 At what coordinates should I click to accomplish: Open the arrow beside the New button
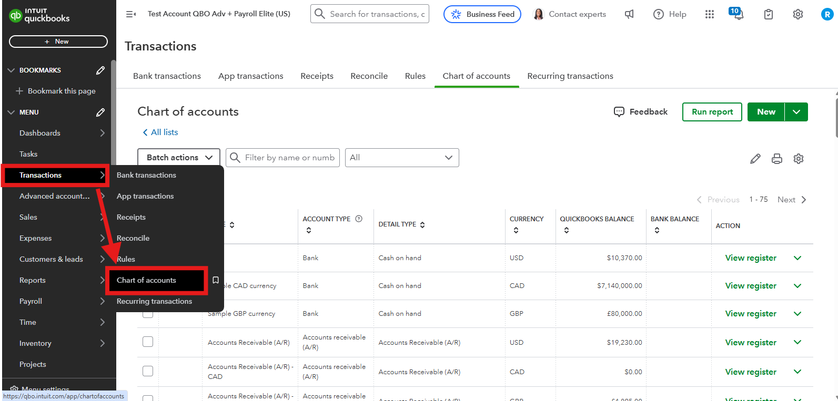click(x=796, y=112)
